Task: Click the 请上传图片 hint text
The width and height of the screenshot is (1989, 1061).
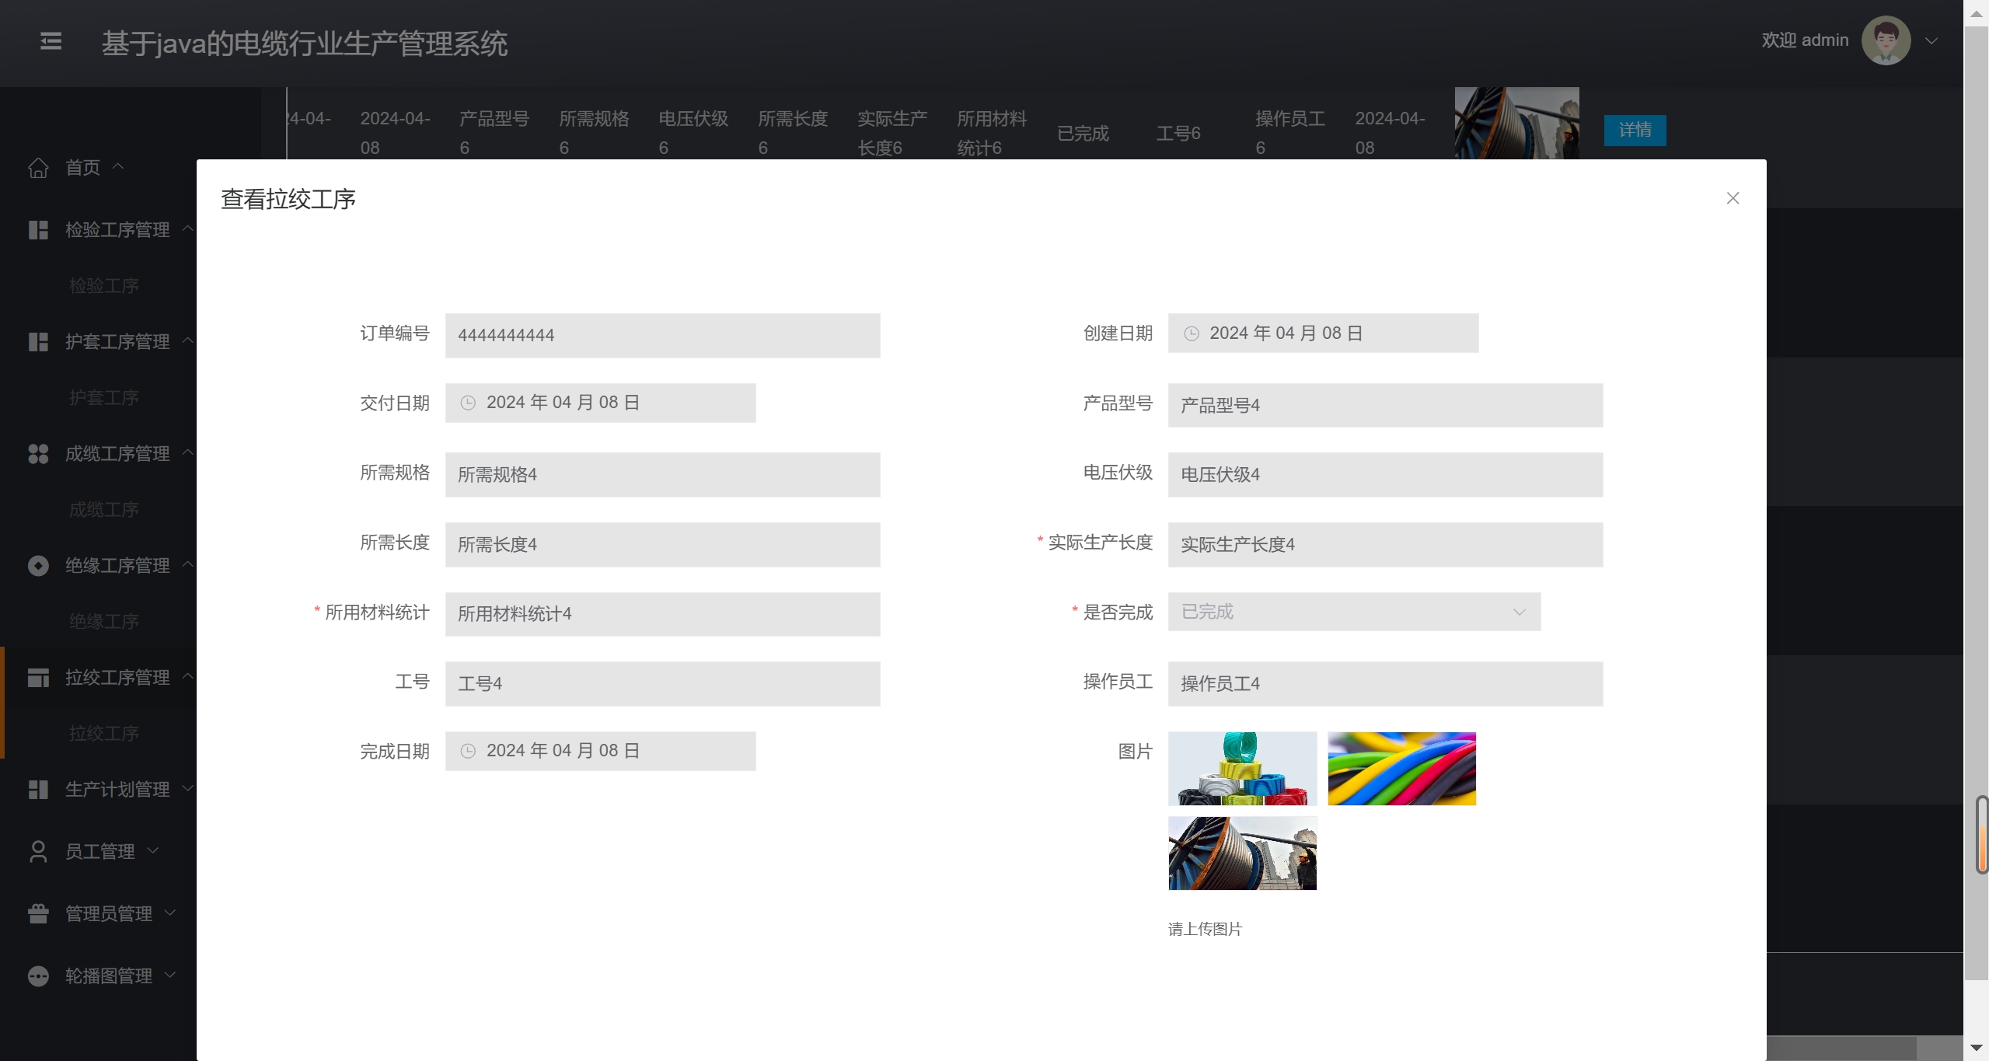Action: click(x=1205, y=929)
